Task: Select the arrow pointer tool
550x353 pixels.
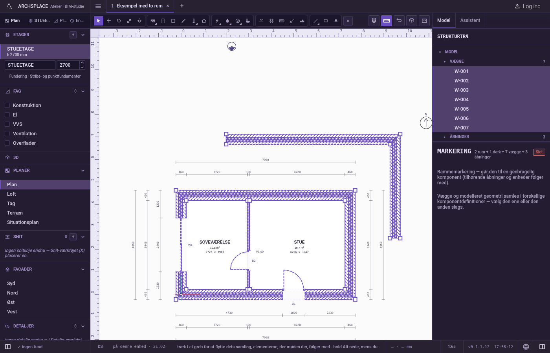Action: (99, 21)
